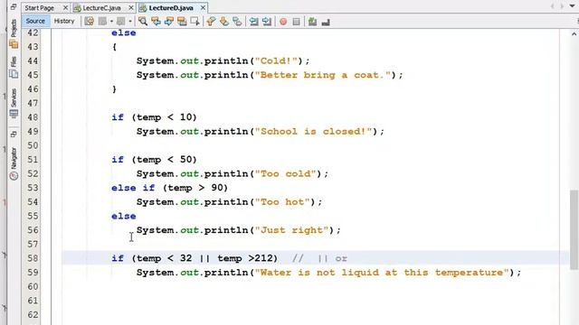Toggle Rectangular Selection icon
The width and height of the screenshot is (579, 325).
tap(195, 22)
